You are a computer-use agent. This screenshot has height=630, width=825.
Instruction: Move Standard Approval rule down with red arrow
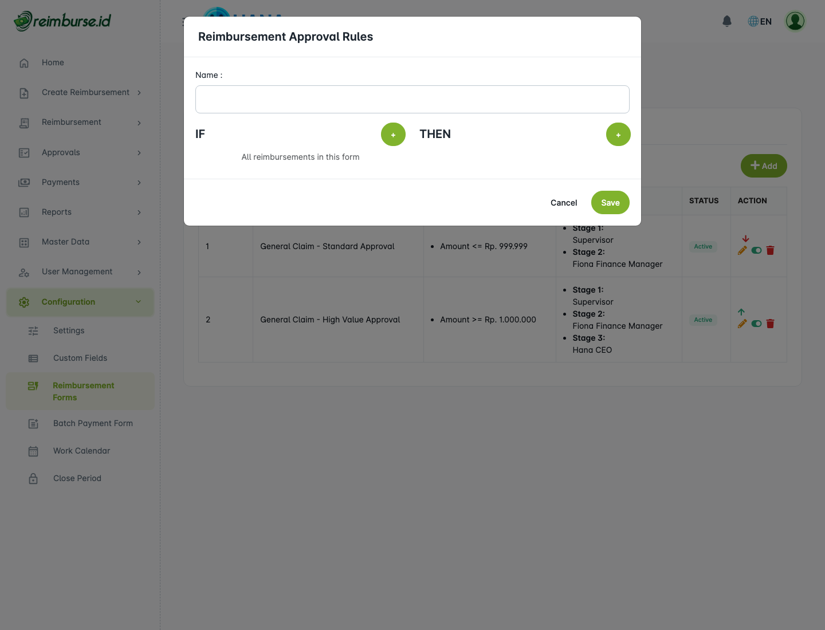point(745,239)
